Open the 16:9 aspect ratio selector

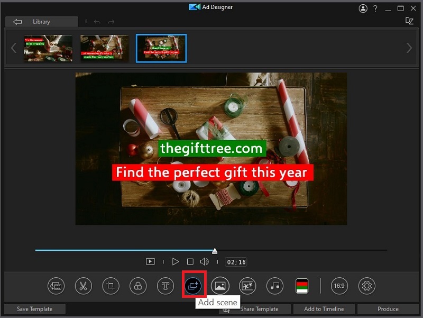(339, 286)
